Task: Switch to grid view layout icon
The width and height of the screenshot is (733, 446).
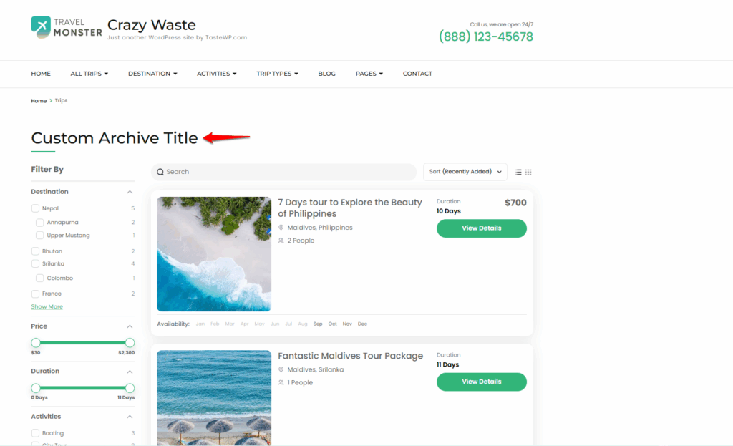Action: coord(529,173)
